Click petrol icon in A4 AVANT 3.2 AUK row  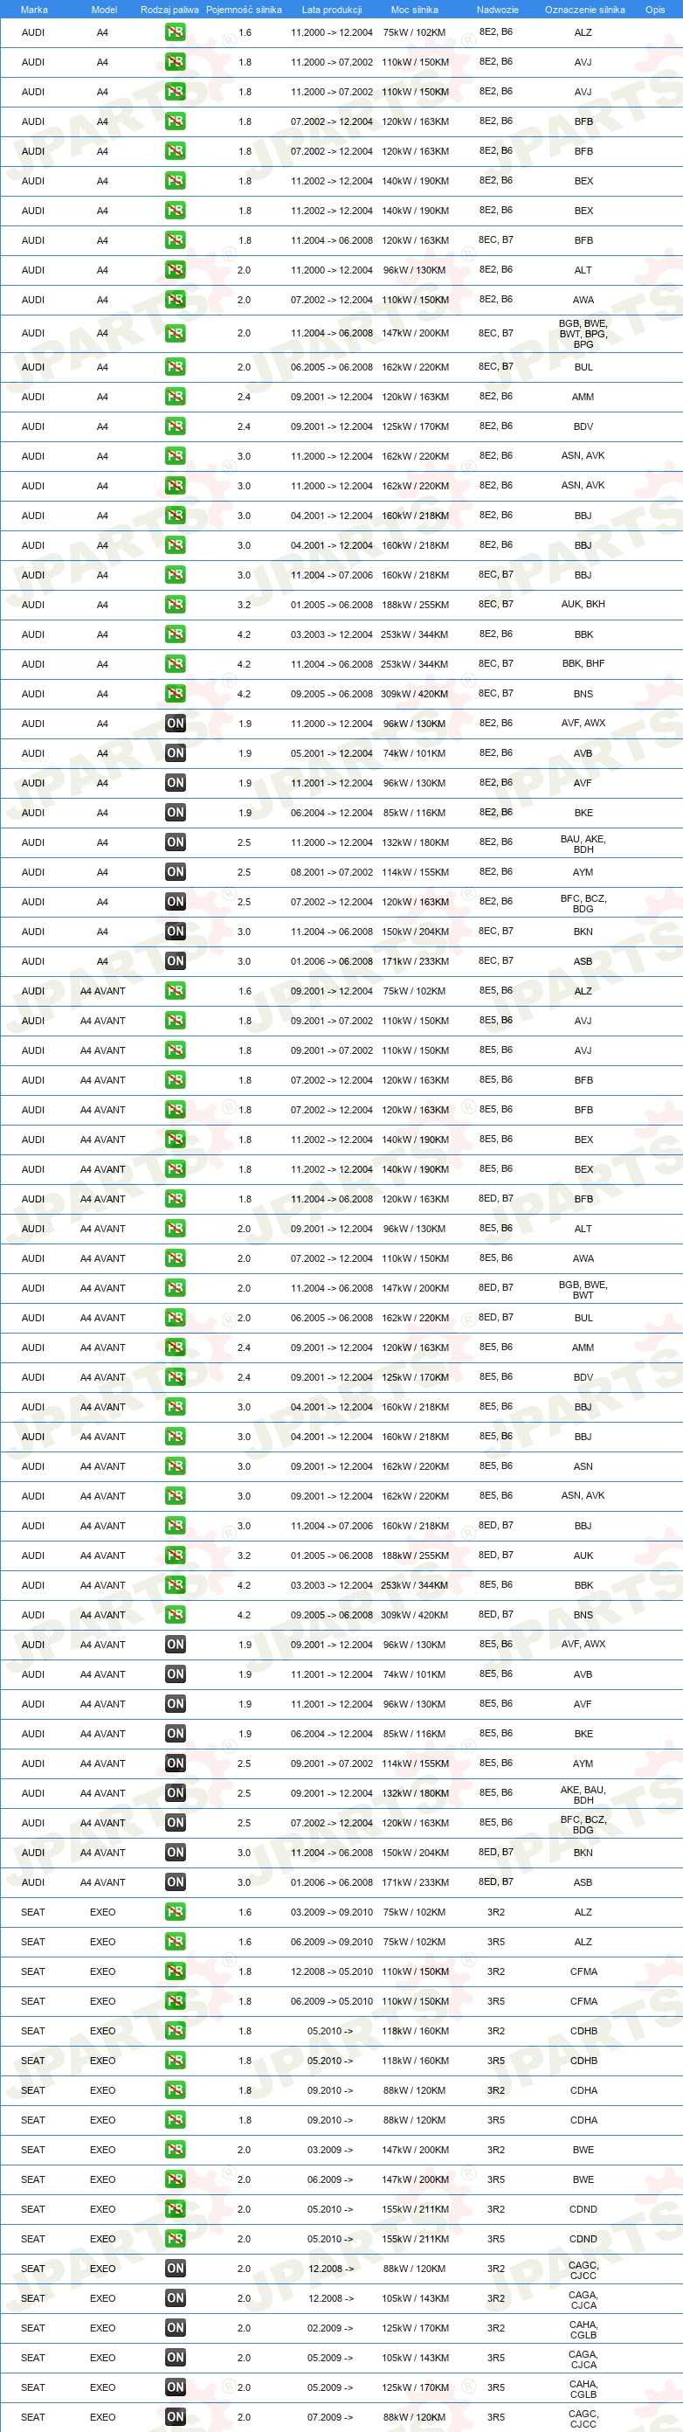[x=176, y=1556]
